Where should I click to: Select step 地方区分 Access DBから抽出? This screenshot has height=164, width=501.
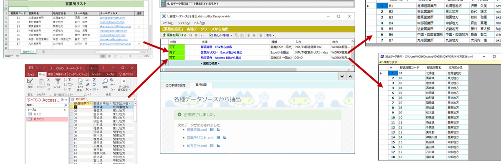tap(221, 58)
